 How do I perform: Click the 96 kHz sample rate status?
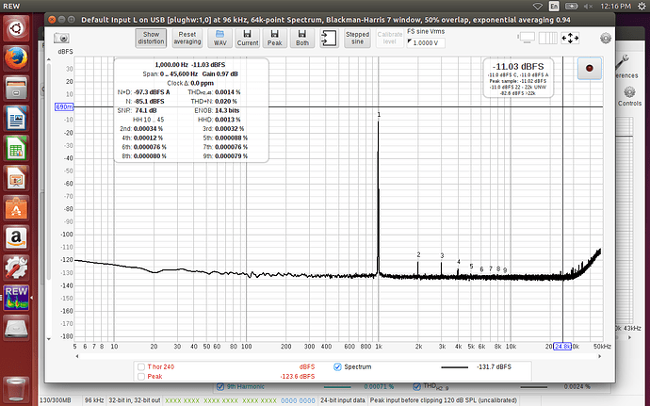click(94, 400)
